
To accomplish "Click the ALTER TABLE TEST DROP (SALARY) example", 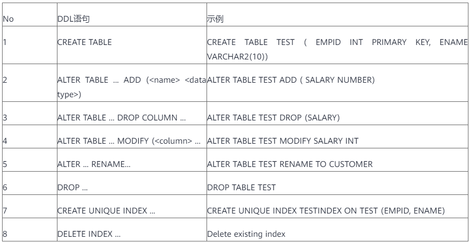I will [273, 118].
